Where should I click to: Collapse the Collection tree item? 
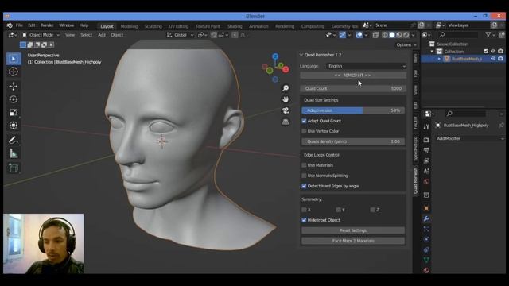(x=432, y=52)
